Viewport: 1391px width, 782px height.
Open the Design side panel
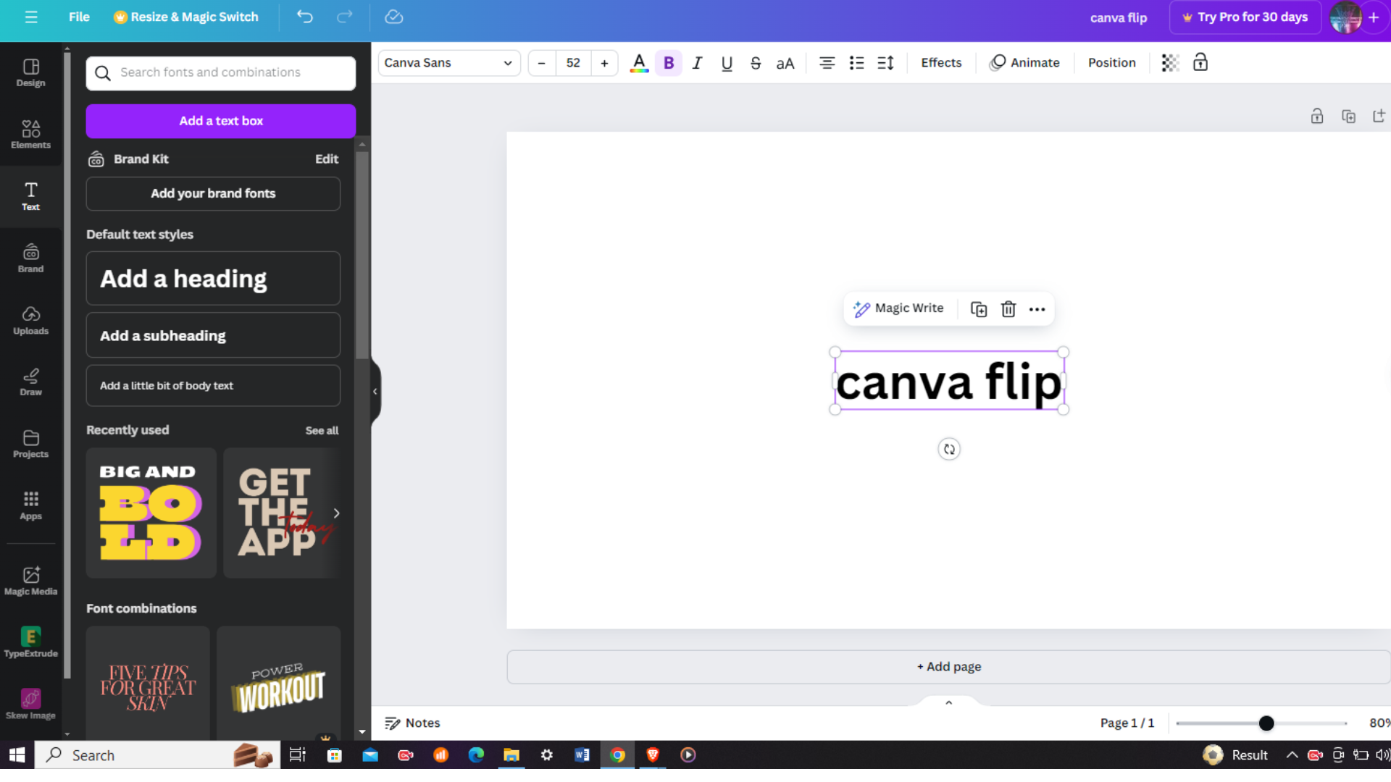30,72
